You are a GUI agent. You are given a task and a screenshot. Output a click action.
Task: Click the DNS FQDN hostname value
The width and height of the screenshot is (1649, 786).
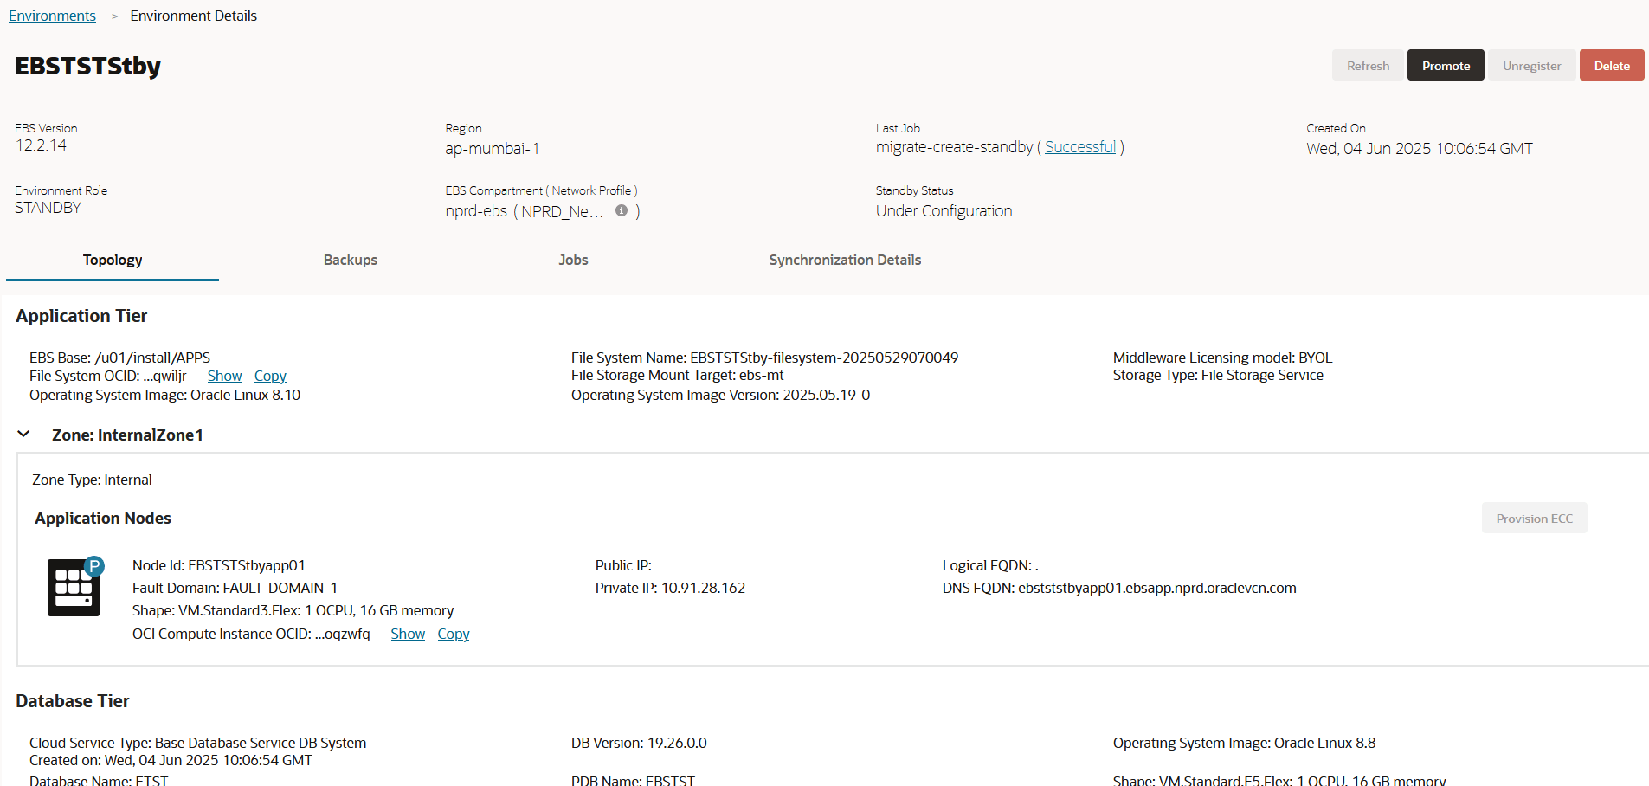tap(1156, 588)
